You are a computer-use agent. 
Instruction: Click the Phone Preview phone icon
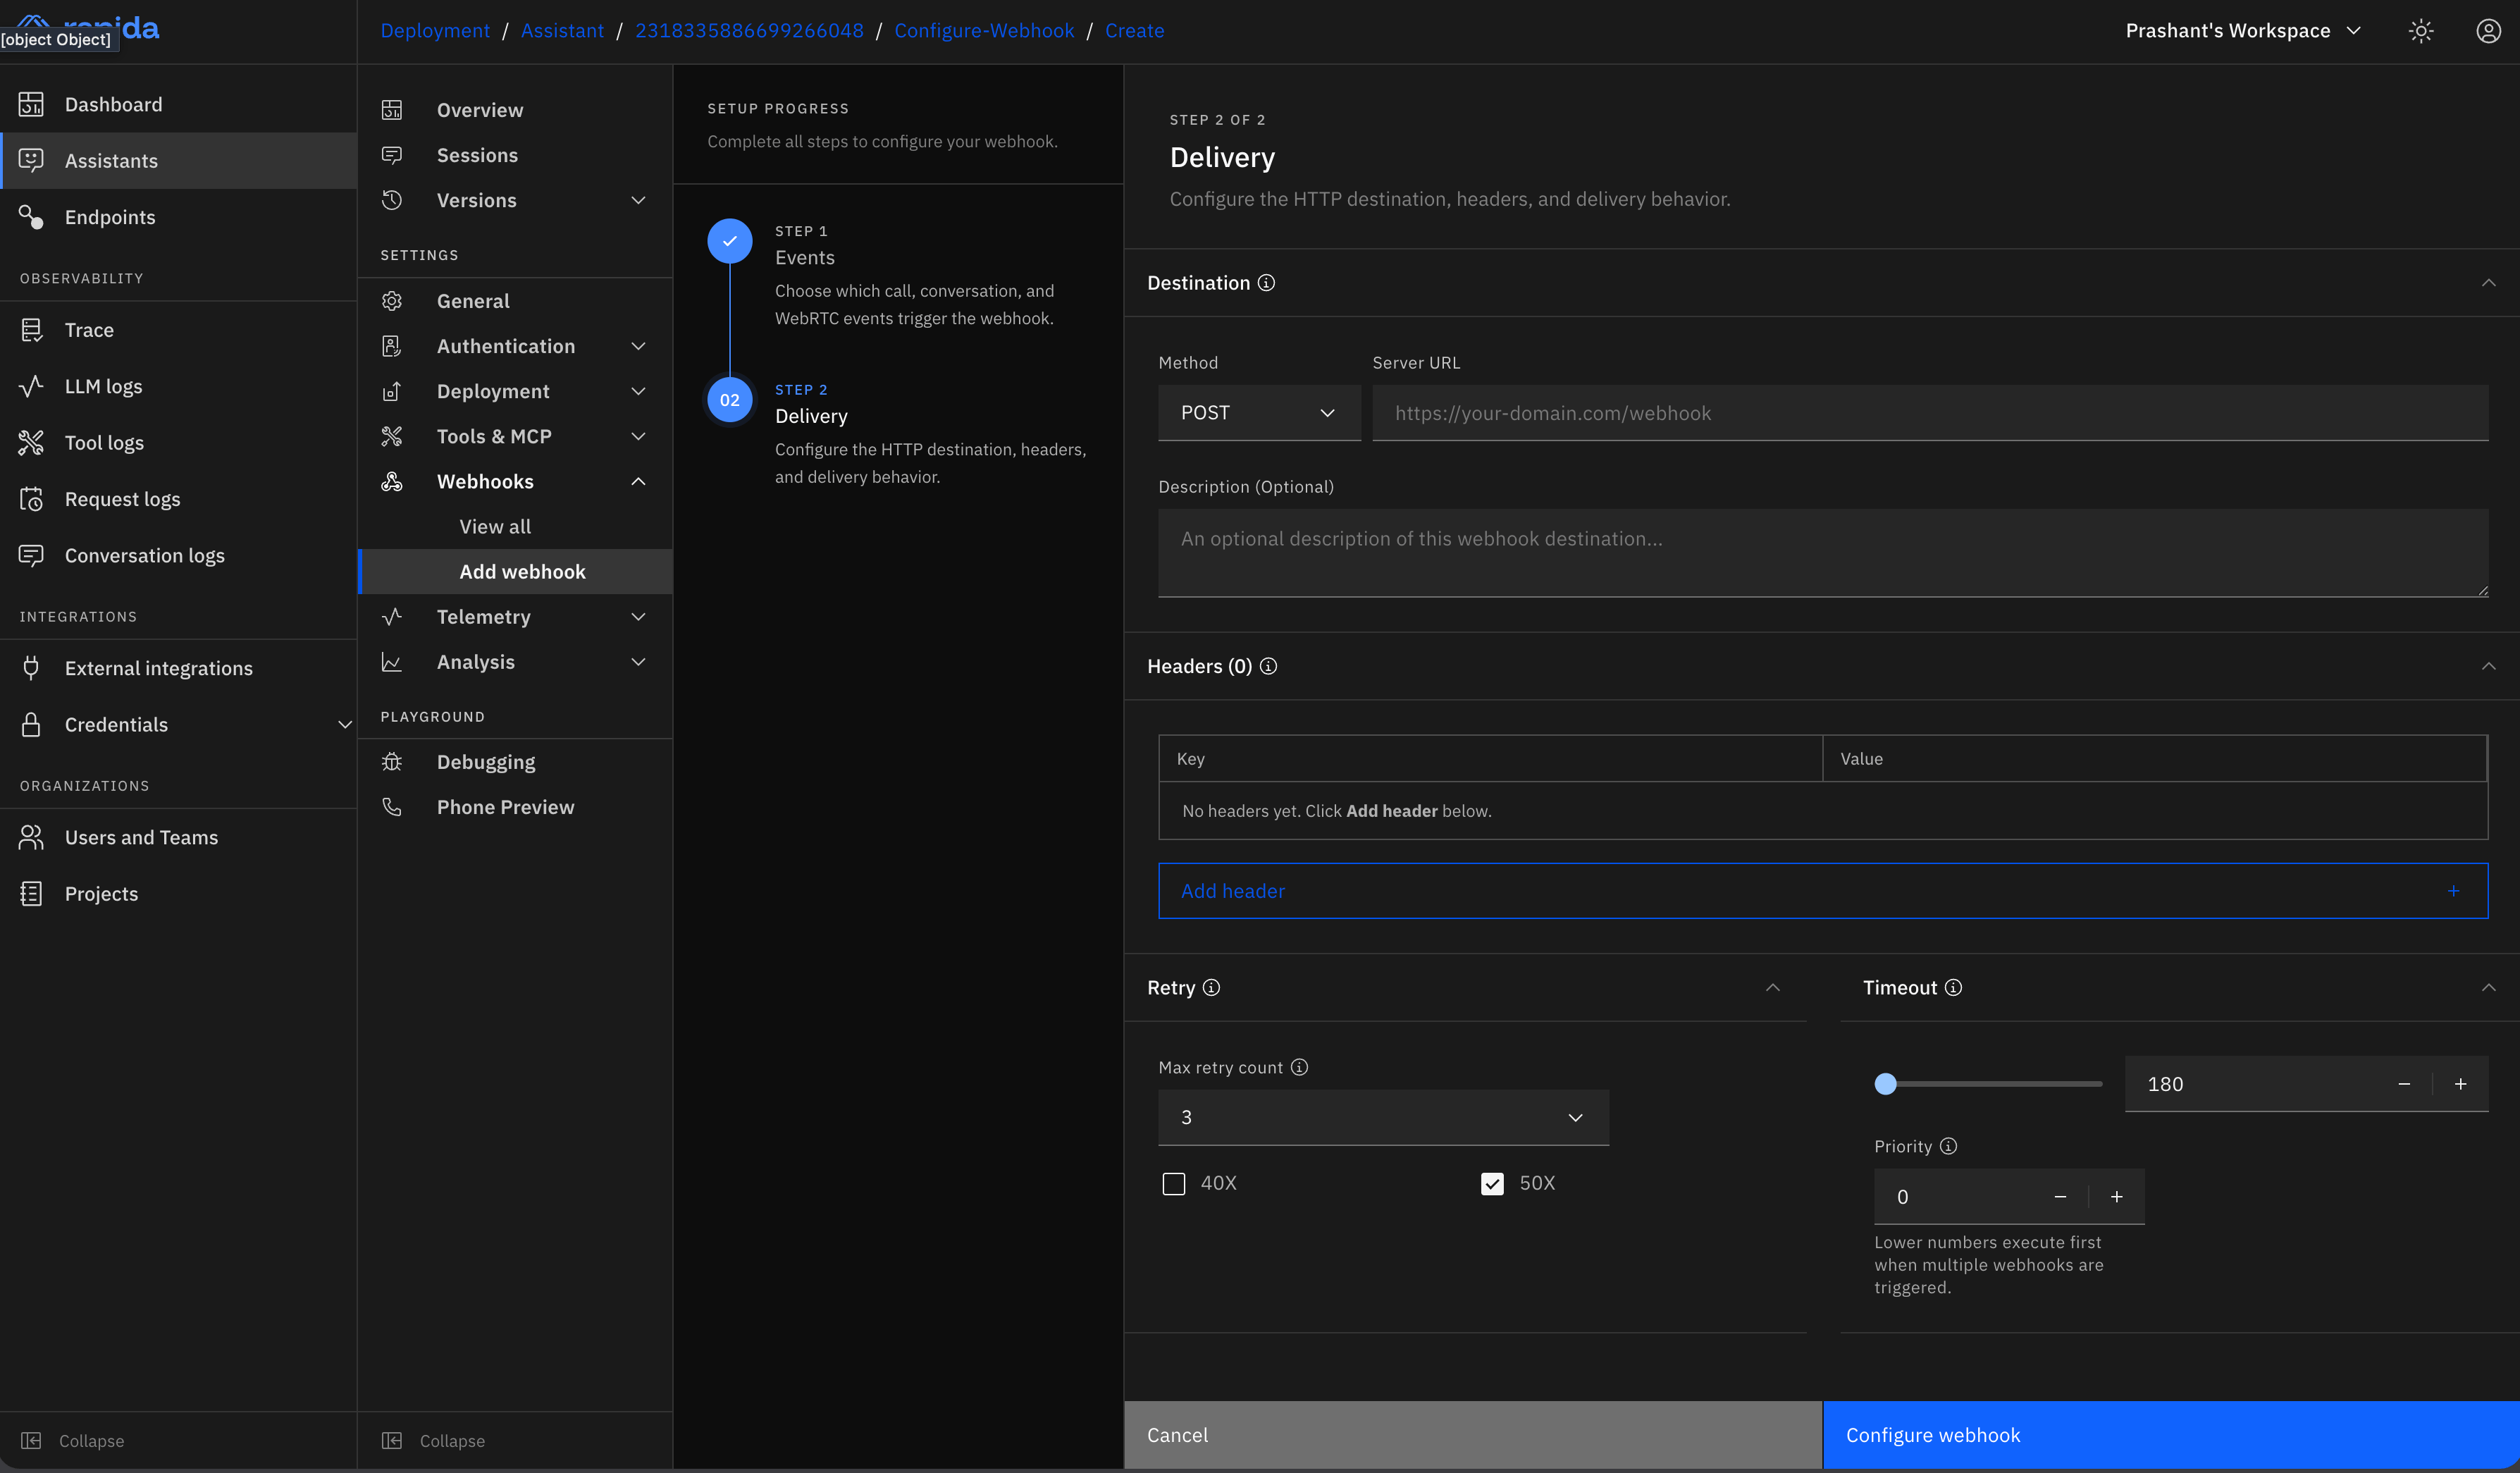point(392,807)
